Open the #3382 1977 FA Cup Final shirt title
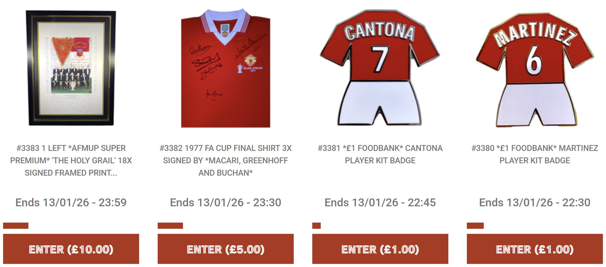 226,160
